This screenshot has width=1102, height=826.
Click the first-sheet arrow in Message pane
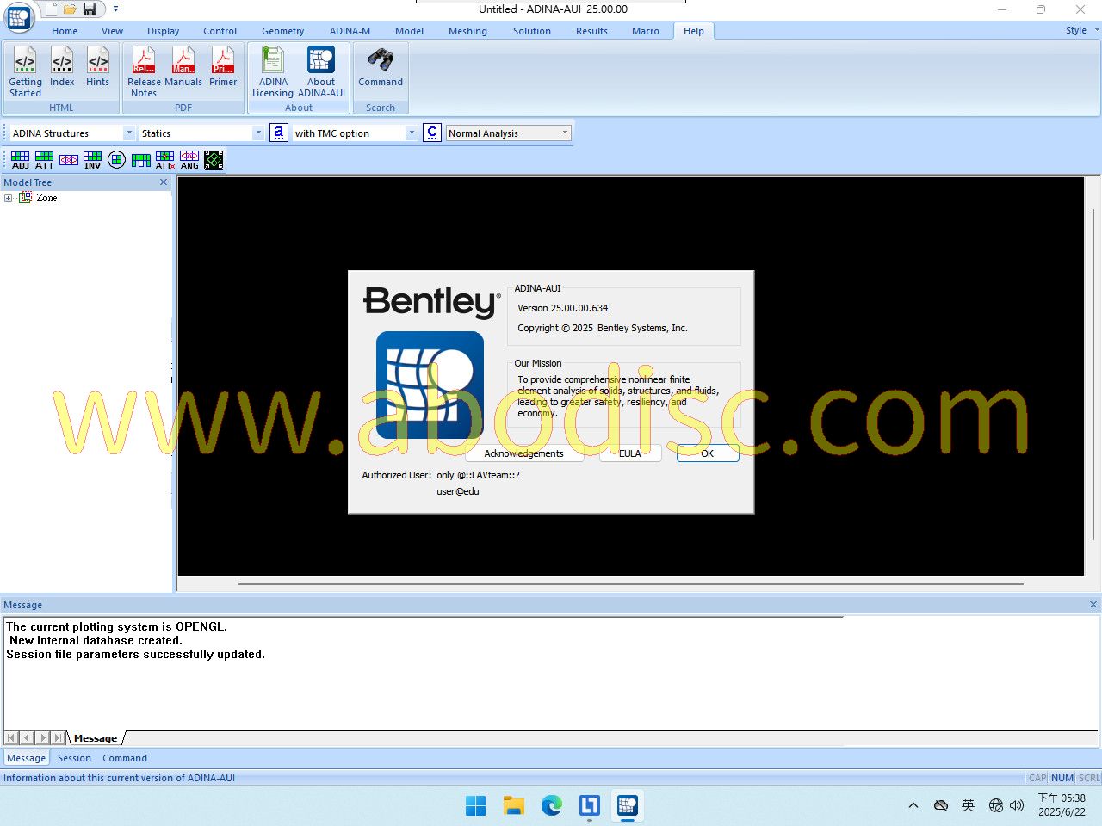(x=11, y=737)
